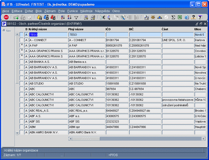Toggle the checkbox on the AB BANKA A.S. row
This screenshot has height=160, width=209.
click(22, 62)
